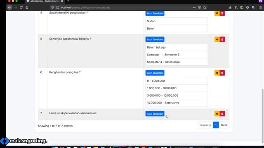Toggle the sidebar view icon
Screen dimensions: 264x148
coord(242,7)
